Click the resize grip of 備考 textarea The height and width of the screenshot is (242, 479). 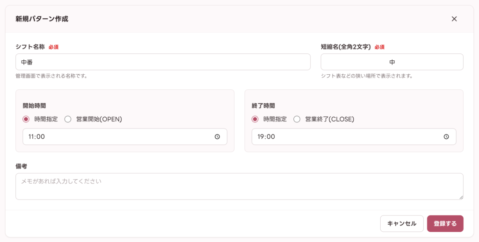point(461,198)
